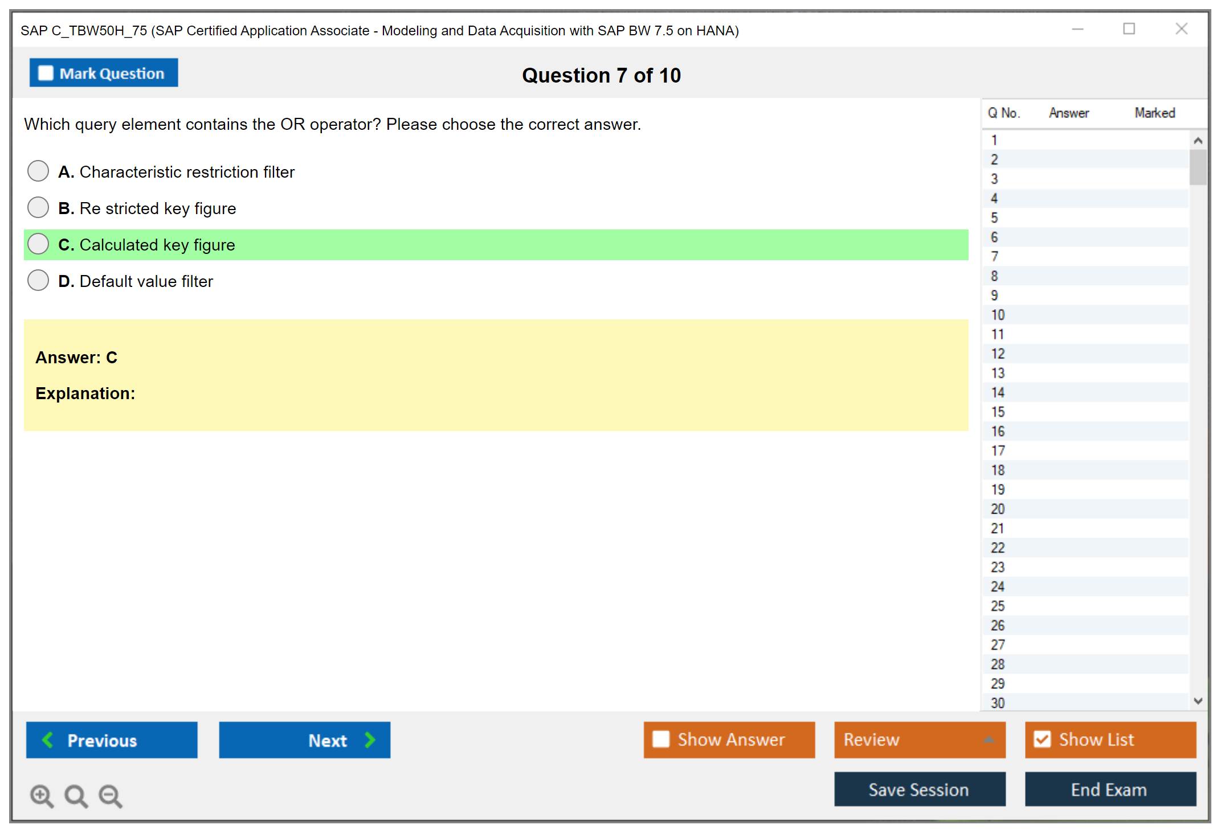
Task: Minimize the exam window
Action: point(1077,29)
